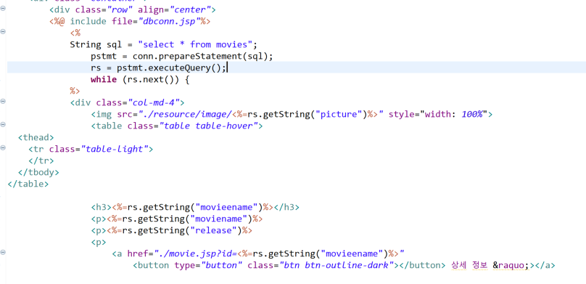Click the closing </button> tag
Image resolution: width=586 pixels, height=284 pixels.
[422, 265]
